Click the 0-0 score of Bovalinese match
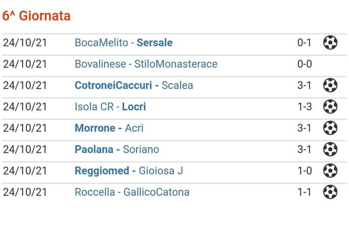 (x=304, y=64)
